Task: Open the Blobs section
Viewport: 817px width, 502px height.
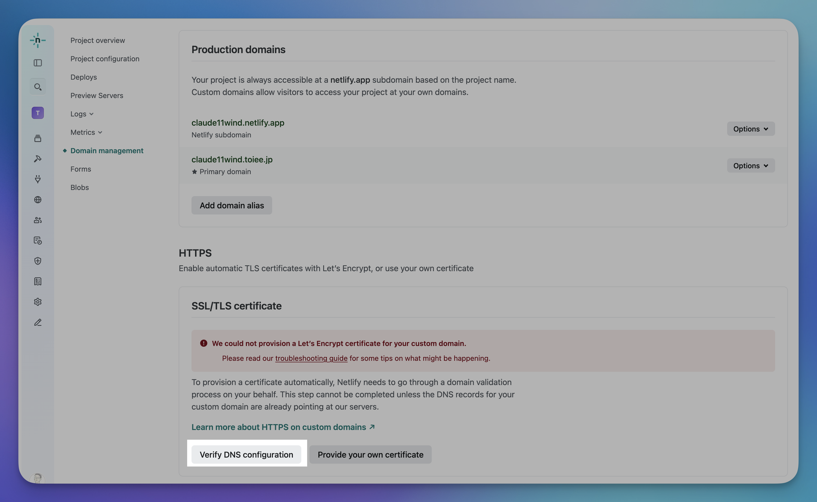Action: point(80,188)
